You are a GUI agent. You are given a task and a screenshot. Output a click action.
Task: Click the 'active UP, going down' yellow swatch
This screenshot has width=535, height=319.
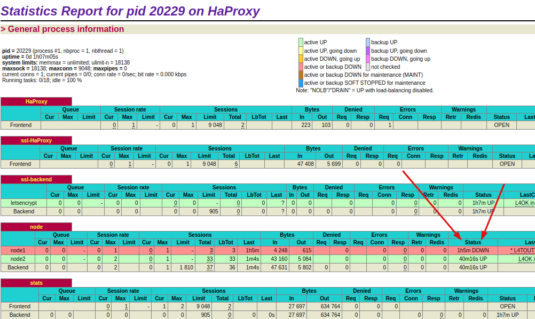(301, 51)
